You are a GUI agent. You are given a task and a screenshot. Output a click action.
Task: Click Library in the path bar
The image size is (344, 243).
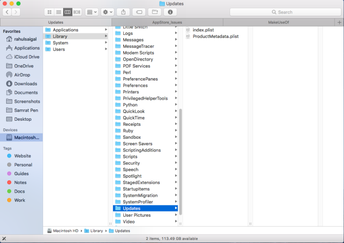93,231
